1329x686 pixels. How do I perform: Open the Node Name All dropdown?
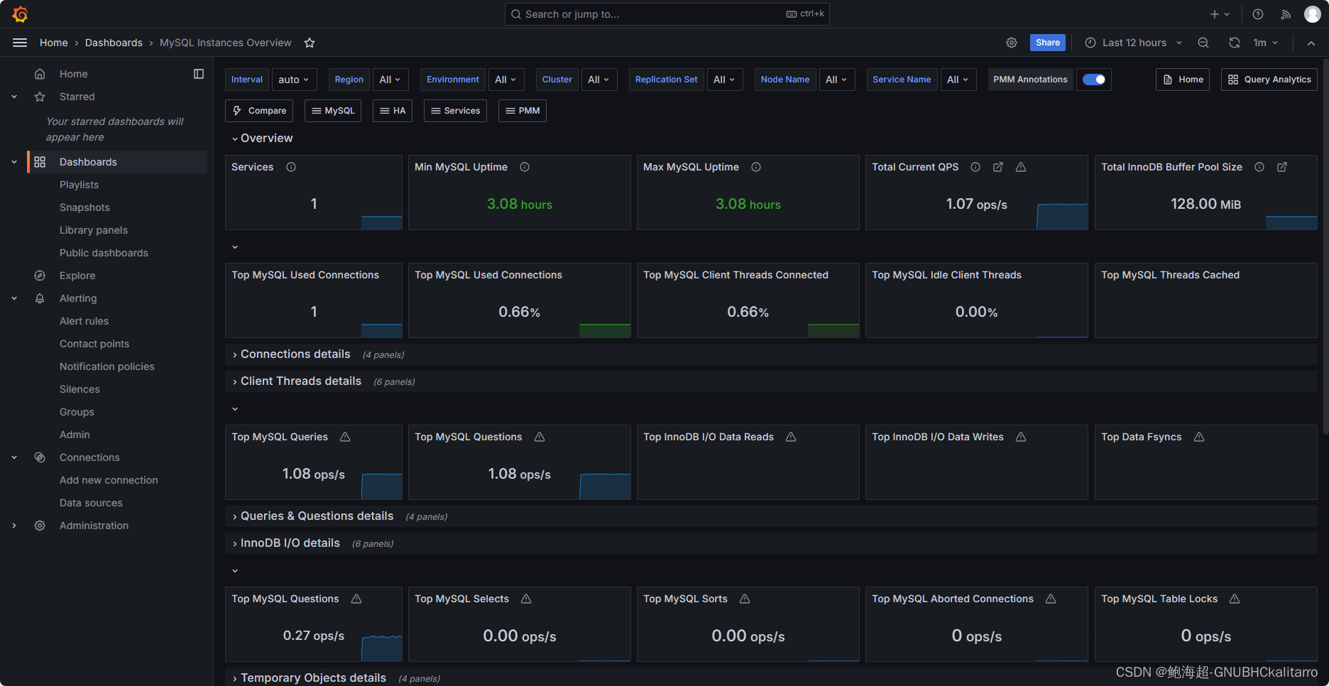(837, 80)
